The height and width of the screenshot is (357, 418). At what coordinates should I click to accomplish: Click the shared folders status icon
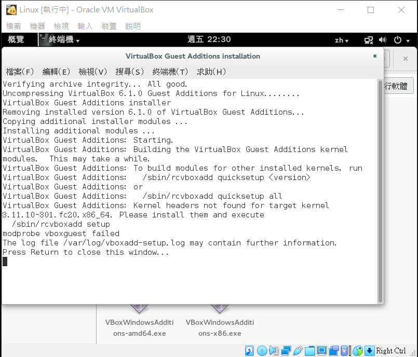click(x=310, y=351)
